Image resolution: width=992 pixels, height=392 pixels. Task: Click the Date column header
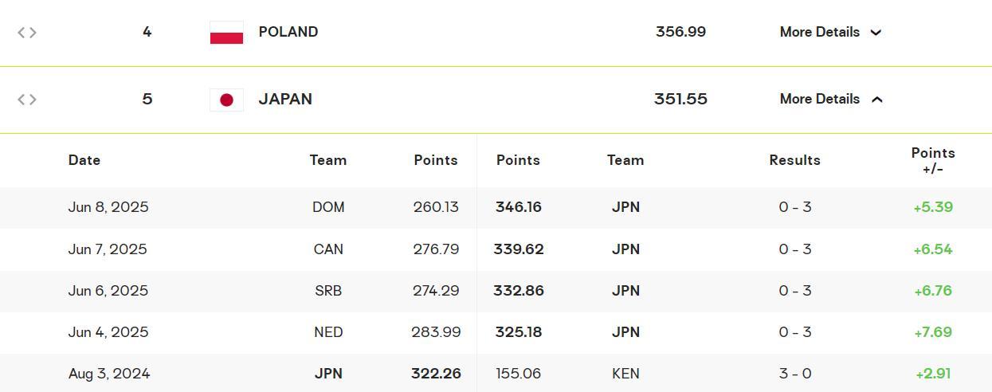84,160
